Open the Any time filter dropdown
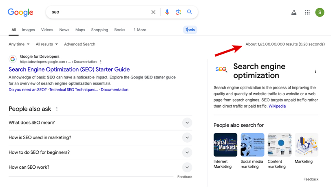The width and height of the screenshot is (331, 189). coord(19,44)
